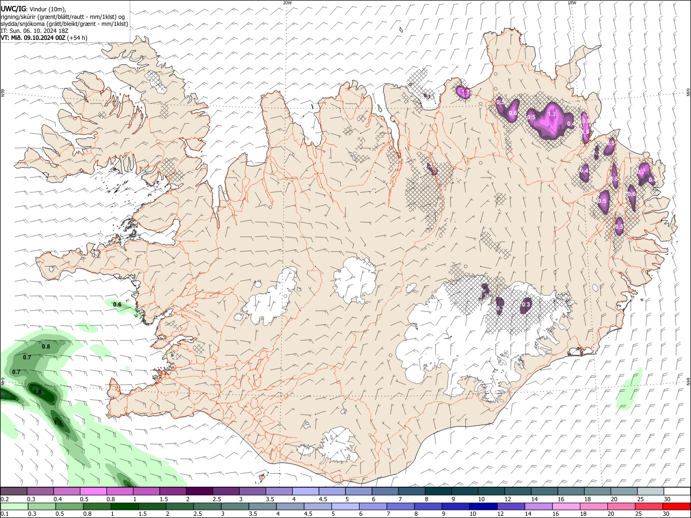Click the '0.8' value in the green rain area
Image resolution: width=691 pixels, height=518 pixels.
pos(46,346)
